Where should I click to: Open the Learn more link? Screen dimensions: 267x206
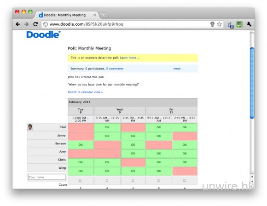pos(130,57)
